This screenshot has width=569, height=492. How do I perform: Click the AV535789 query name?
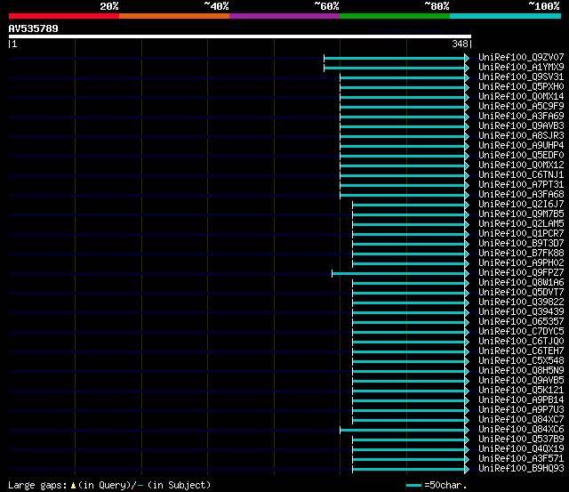(x=34, y=28)
